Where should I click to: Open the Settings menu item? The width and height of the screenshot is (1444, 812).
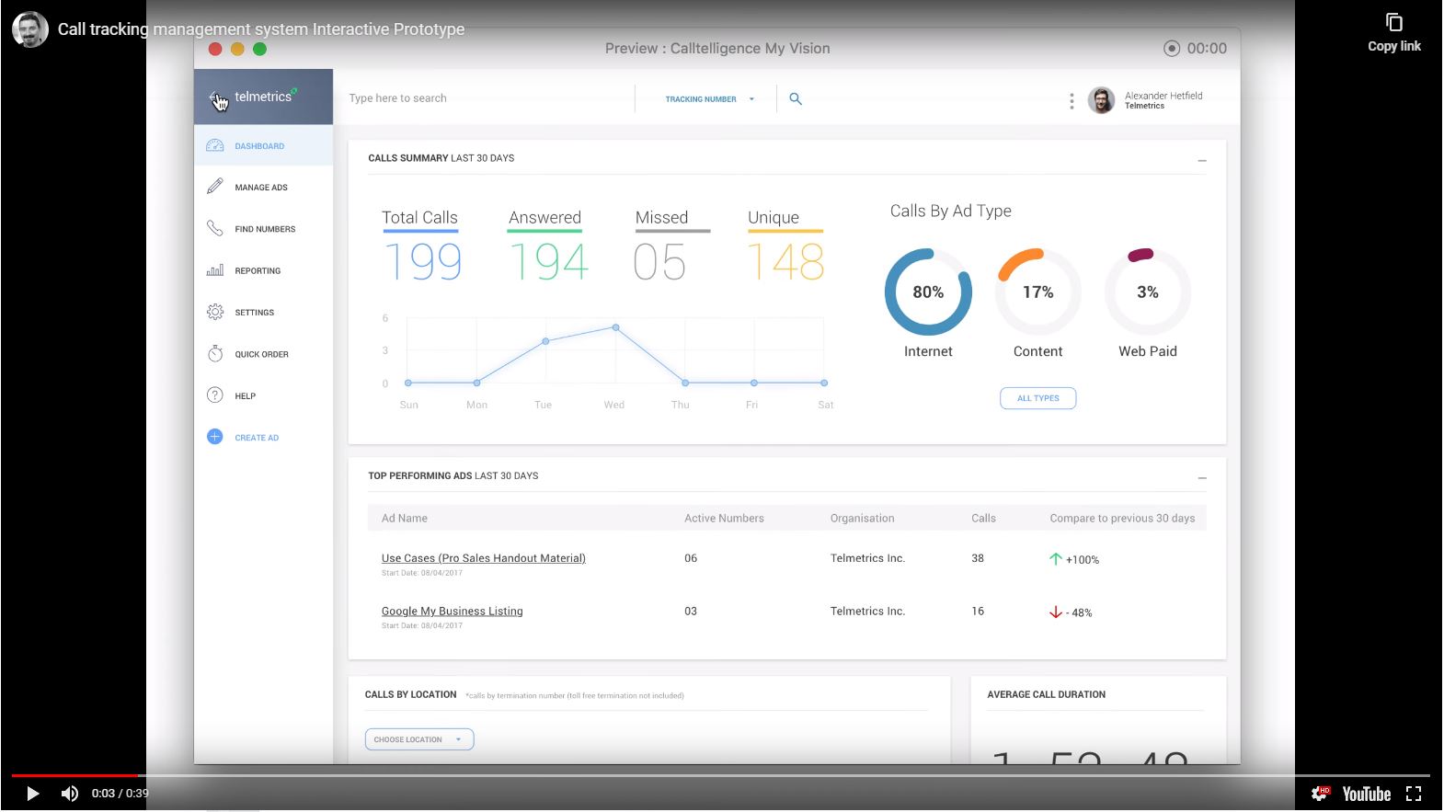[263, 312]
